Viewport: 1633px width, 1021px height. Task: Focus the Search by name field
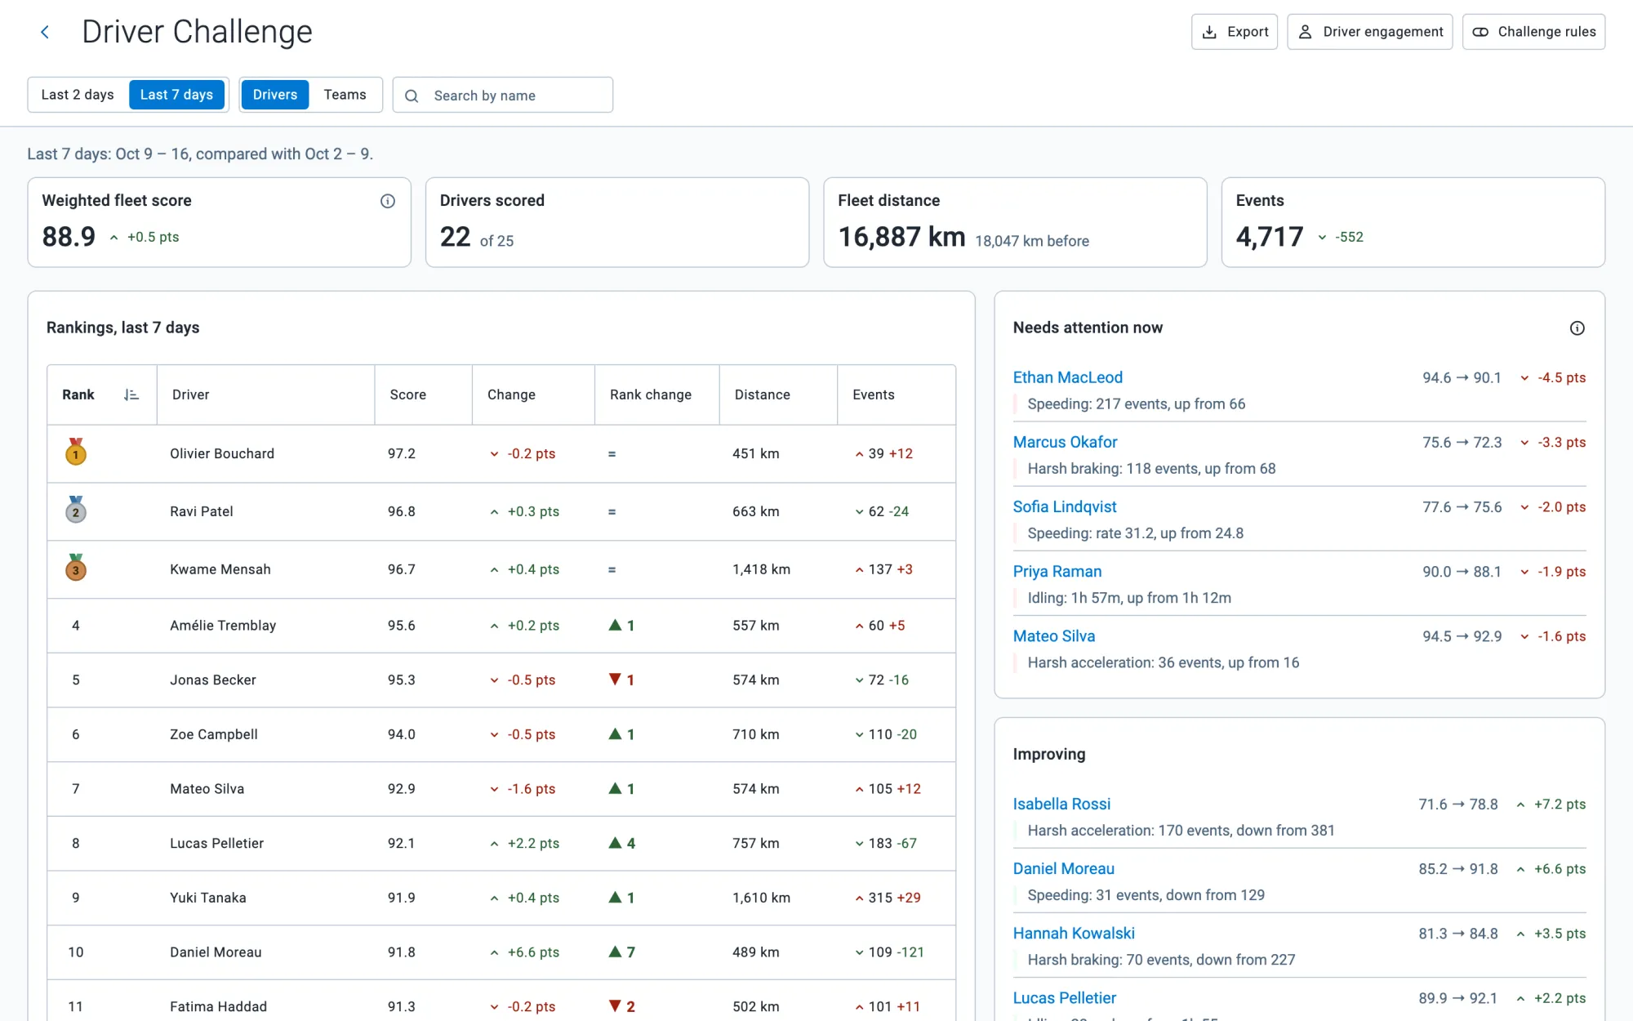(502, 95)
